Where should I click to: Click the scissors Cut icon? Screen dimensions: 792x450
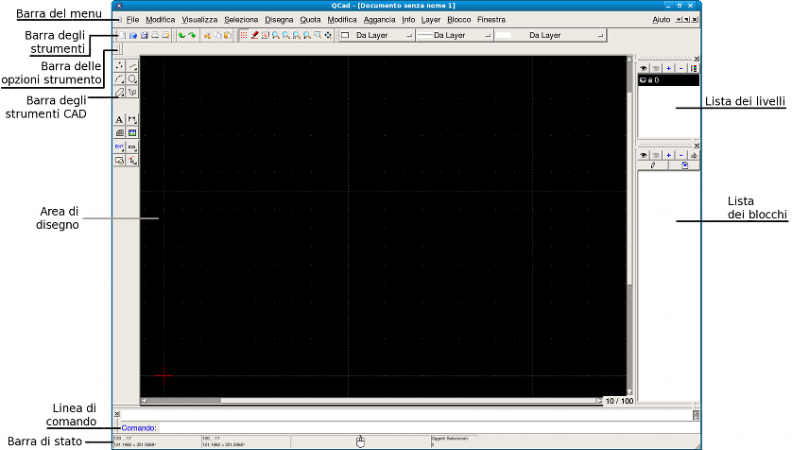[x=207, y=35]
